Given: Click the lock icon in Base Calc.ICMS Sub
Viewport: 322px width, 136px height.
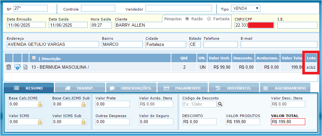Looking at the screenshot, I should (83, 104).
